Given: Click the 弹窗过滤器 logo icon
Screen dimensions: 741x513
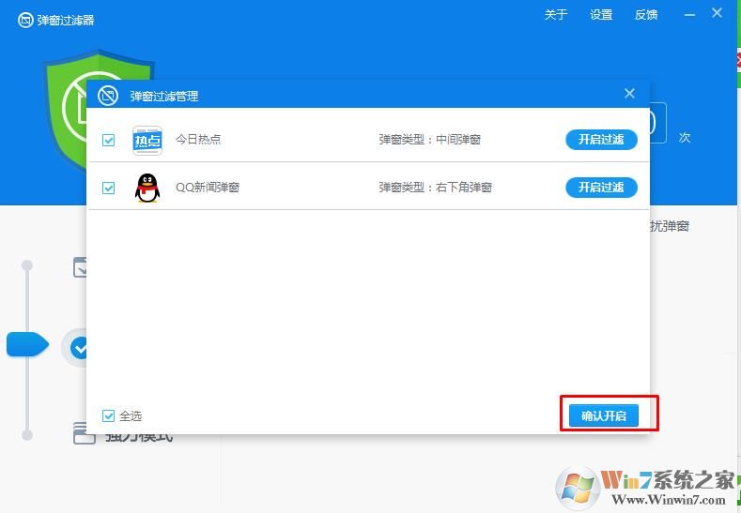Looking at the screenshot, I should coord(25,21).
